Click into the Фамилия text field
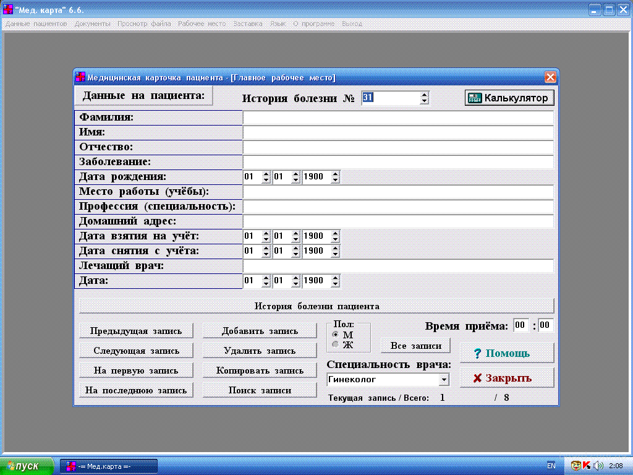 (x=397, y=118)
